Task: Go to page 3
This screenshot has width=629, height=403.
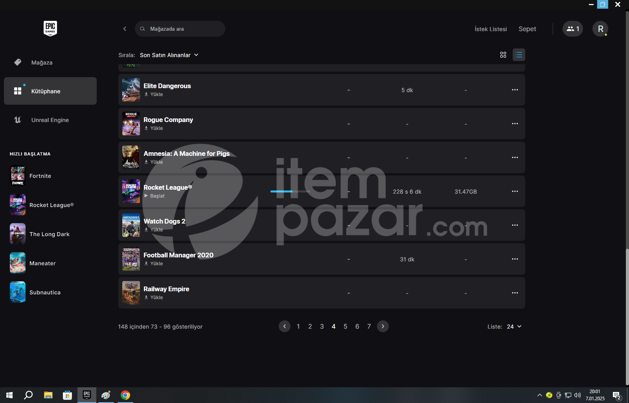Action: (x=322, y=327)
